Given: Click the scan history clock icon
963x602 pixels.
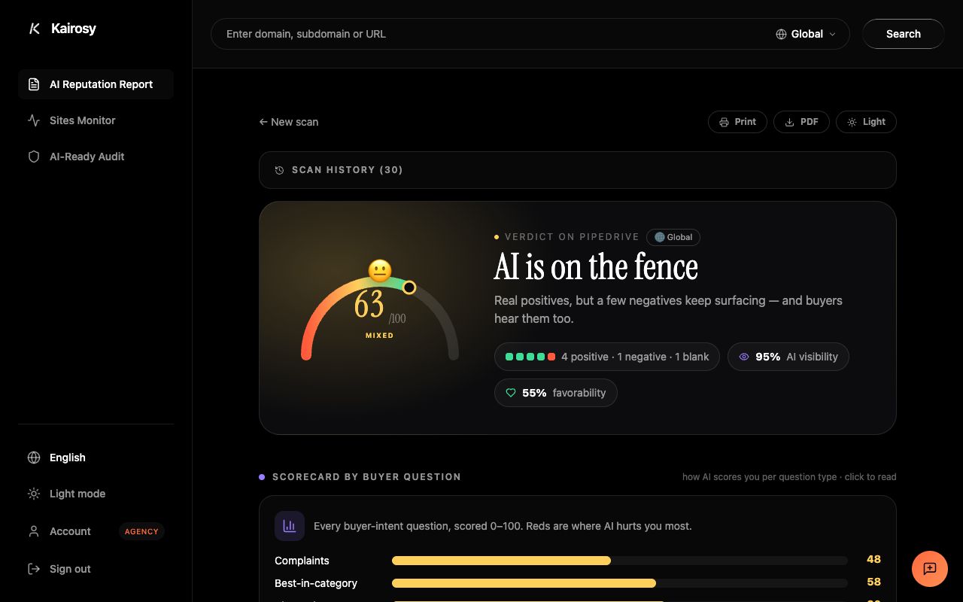Looking at the screenshot, I should (279, 170).
